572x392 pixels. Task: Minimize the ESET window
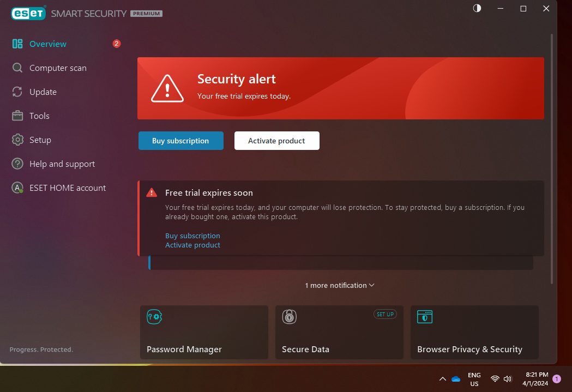coord(501,8)
